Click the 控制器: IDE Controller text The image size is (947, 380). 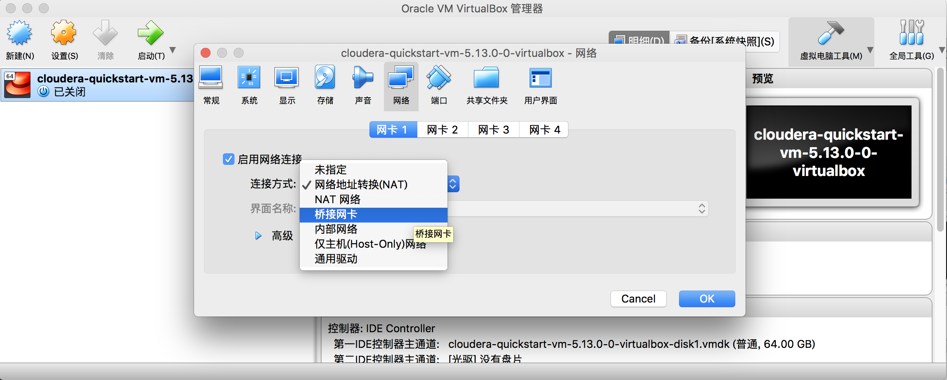tap(381, 328)
